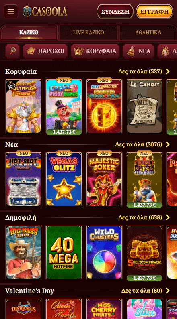The width and height of the screenshot is (177, 319).
Task: Expand Κορυφαία section arrow
Action: pos(168,71)
